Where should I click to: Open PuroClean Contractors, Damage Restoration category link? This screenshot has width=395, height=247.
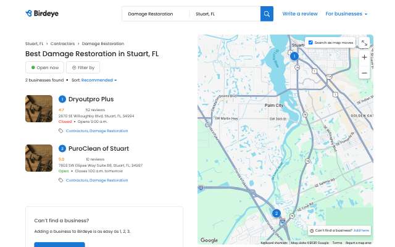[97, 180]
